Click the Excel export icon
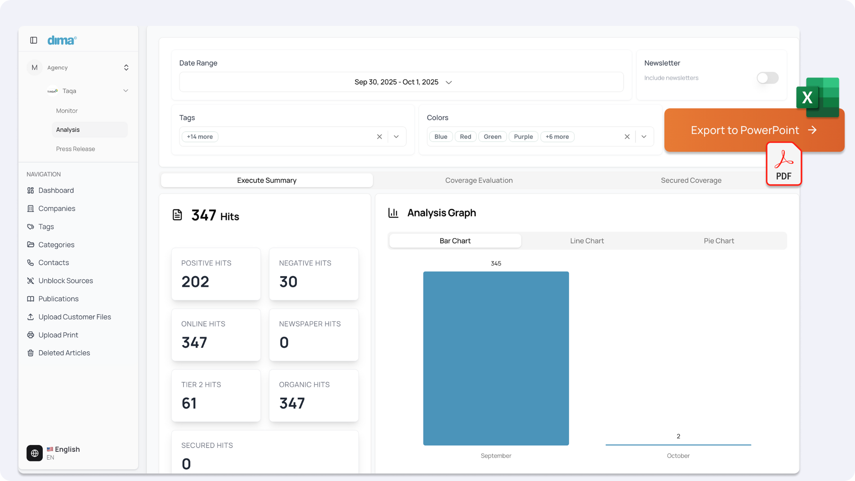Screen dimensions: 855x481 point(818,98)
